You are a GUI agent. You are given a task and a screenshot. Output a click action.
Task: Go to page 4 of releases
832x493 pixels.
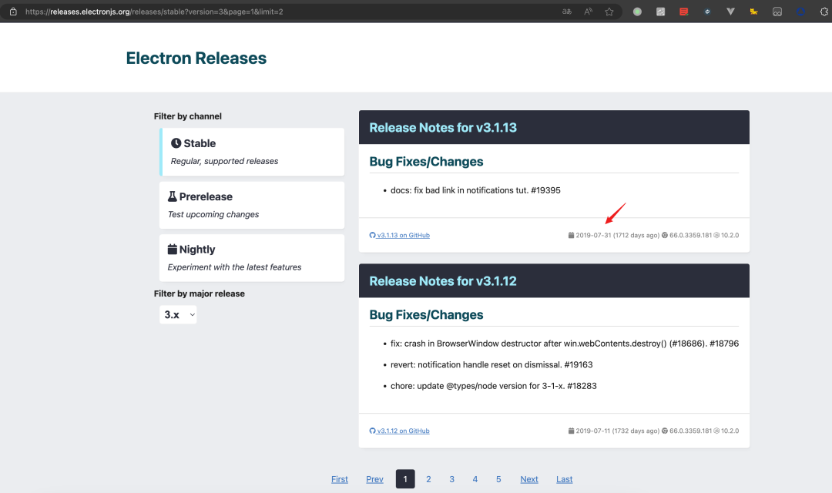click(475, 479)
